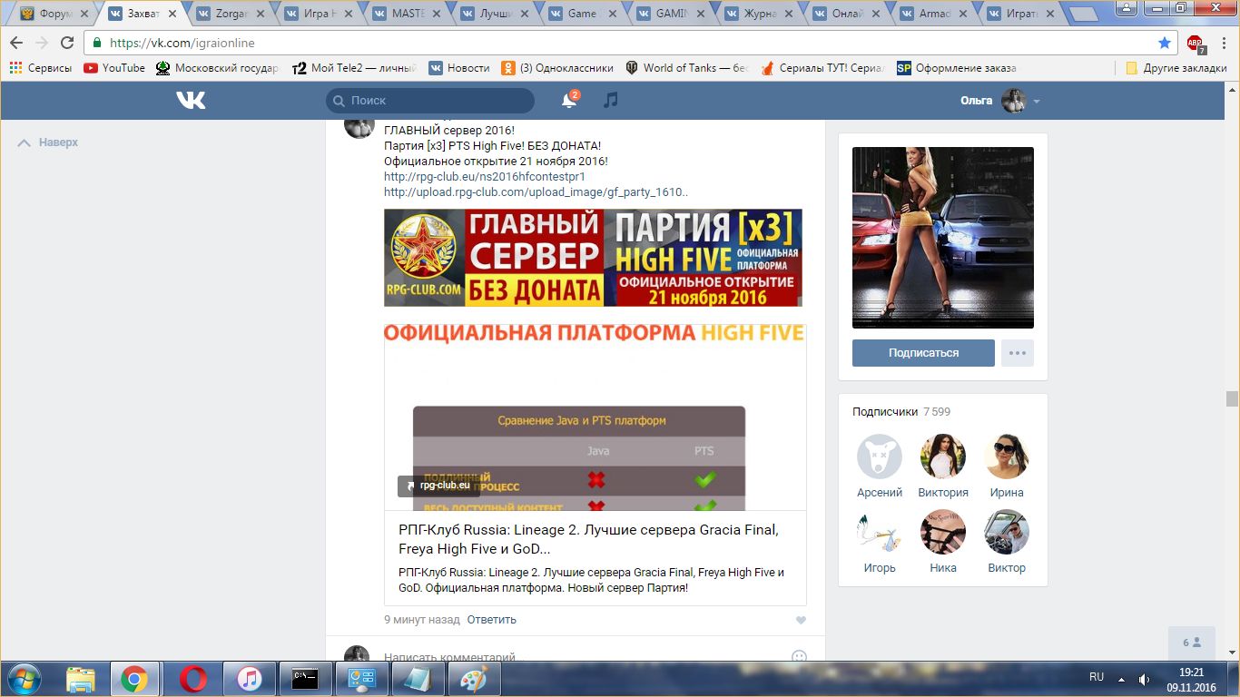Open the community photo with cars
The width and height of the screenshot is (1240, 697).
(x=943, y=238)
